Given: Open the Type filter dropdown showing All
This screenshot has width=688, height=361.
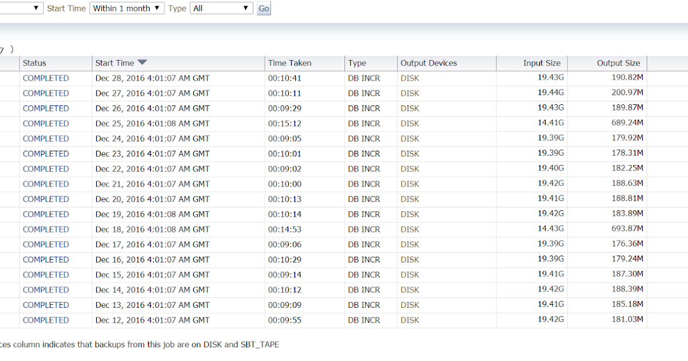Looking at the screenshot, I should 221,8.
